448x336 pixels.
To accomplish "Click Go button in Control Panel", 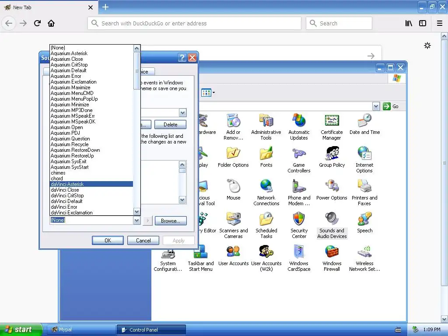I will (x=391, y=106).
